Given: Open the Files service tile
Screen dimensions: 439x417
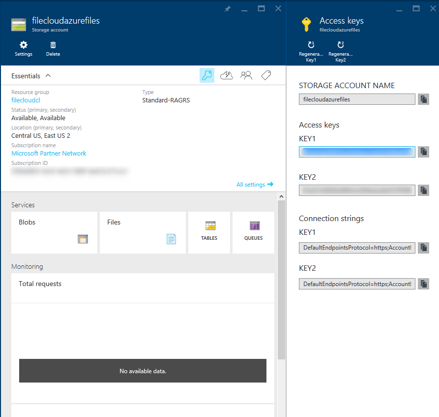Looking at the screenshot, I should click(143, 232).
